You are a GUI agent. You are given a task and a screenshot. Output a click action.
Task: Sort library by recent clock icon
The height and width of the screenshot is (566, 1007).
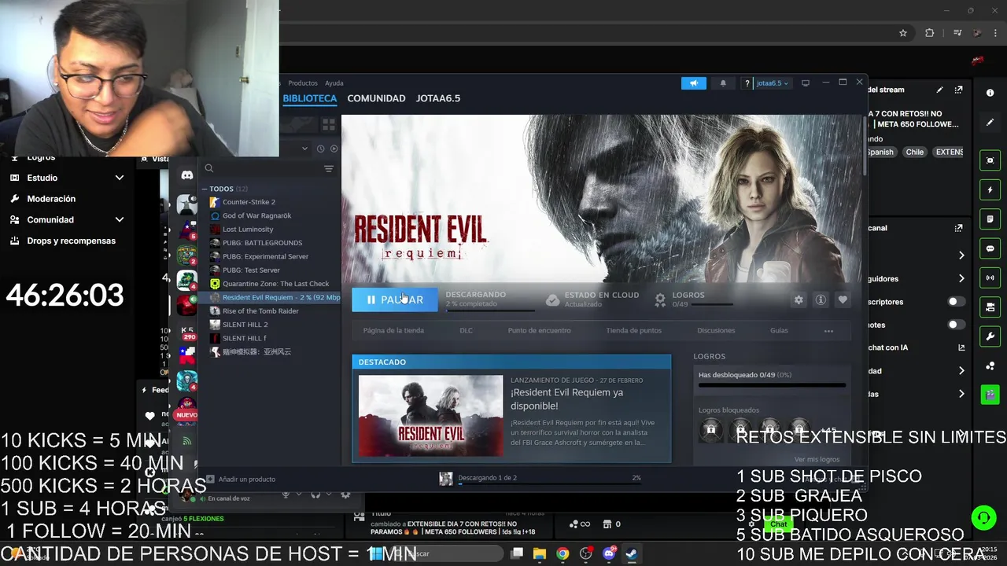pos(320,149)
